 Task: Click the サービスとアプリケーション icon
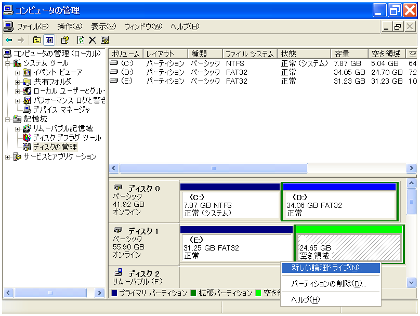click(17, 156)
